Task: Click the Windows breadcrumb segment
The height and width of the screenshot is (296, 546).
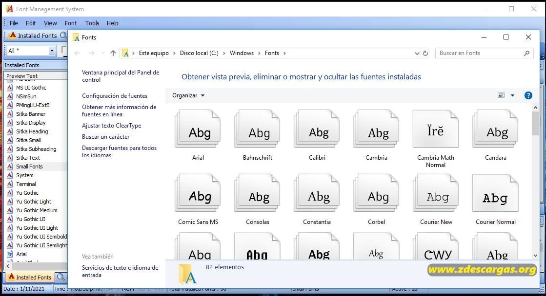Action: click(x=242, y=53)
